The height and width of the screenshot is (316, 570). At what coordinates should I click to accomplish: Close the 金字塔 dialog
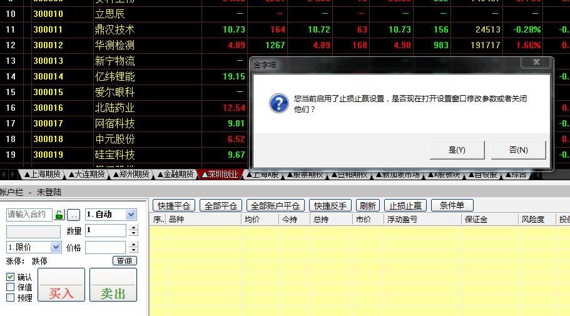point(536,62)
